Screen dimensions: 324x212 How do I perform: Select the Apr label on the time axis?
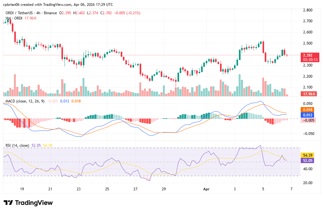pyautogui.click(x=206, y=189)
